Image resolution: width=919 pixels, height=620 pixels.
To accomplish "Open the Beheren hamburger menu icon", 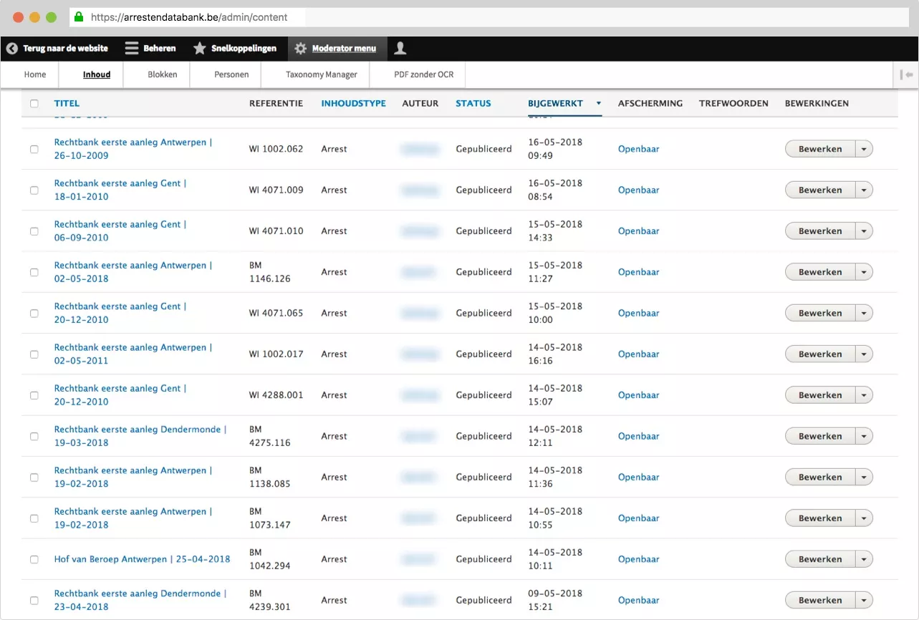I will click(x=132, y=49).
